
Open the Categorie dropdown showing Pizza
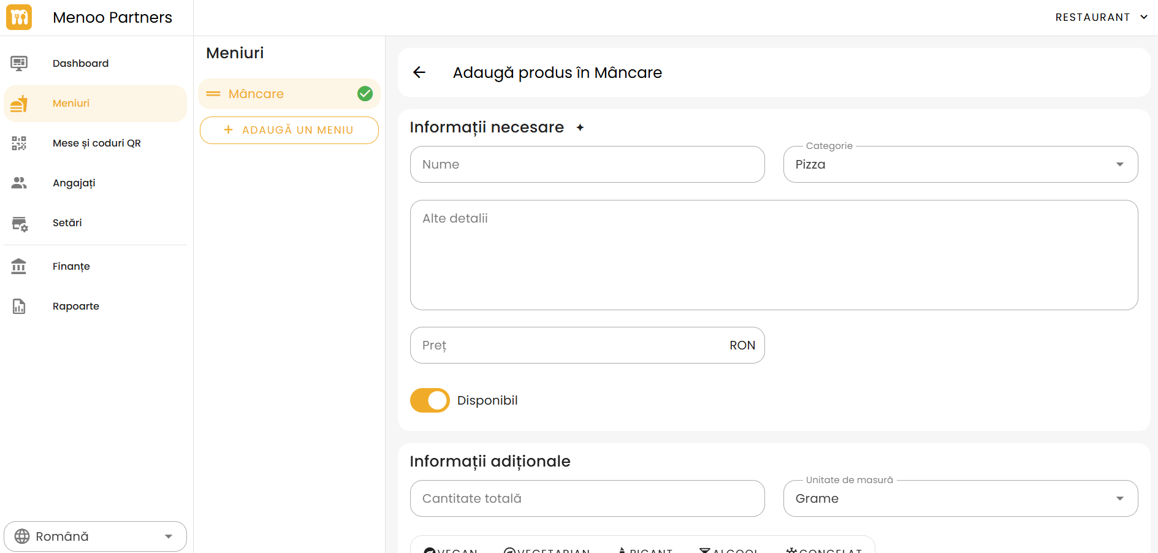coord(960,164)
